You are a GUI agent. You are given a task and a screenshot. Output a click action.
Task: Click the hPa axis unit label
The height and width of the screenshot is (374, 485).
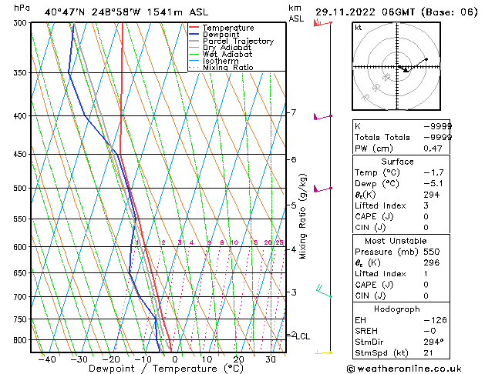[22, 8]
